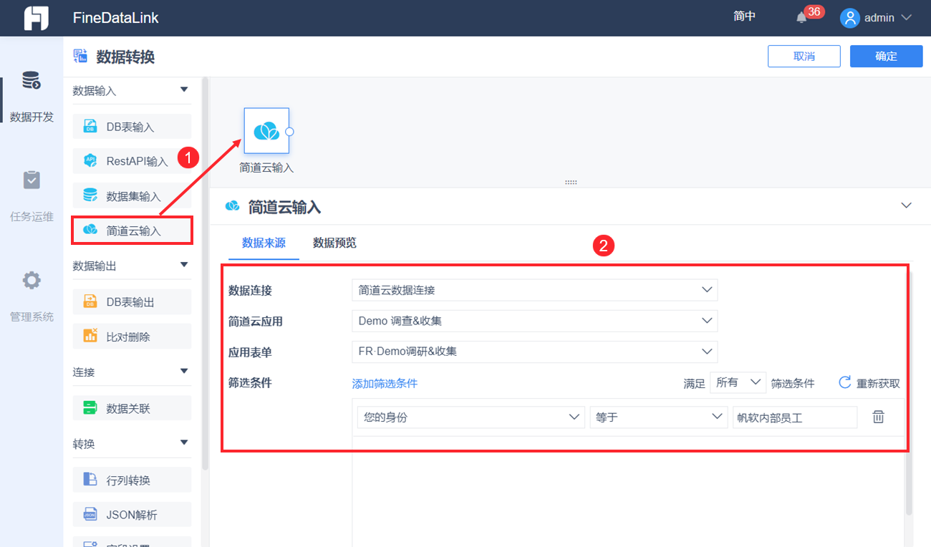Select the 数据集输入 node
Image resolution: width=931 pixels, height=547 pixels.
132,195
